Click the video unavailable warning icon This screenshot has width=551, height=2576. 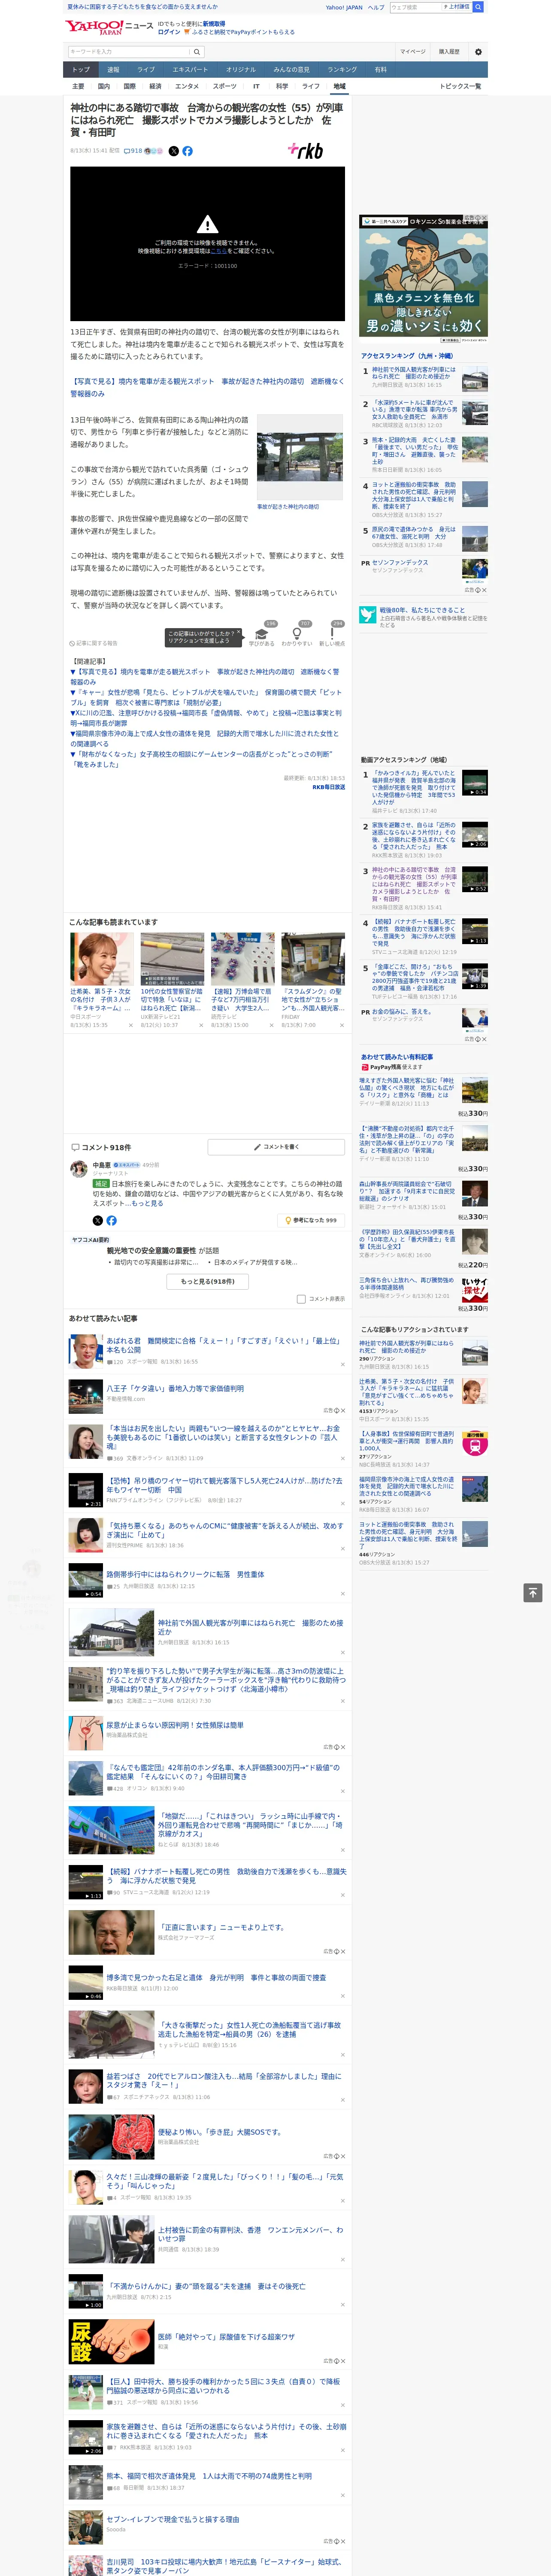point(207,224)
